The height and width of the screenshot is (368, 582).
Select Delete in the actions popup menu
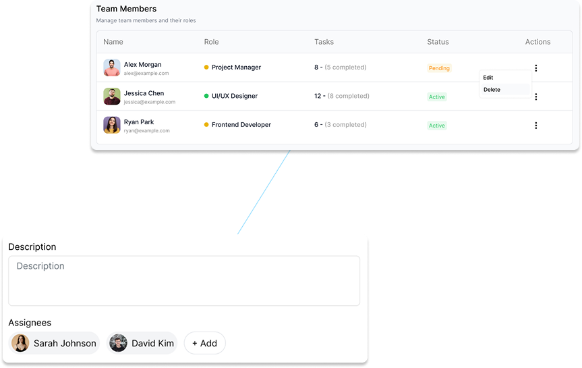(x=492, y=90)
